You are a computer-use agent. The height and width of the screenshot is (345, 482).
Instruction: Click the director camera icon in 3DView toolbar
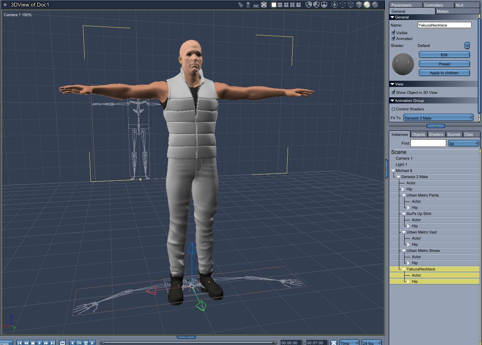(x=241, y=5)
